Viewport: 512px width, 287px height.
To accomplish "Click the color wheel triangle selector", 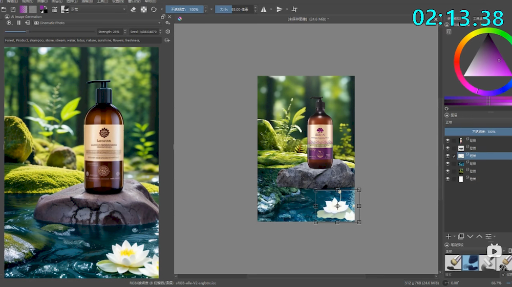I will point(487,55).
